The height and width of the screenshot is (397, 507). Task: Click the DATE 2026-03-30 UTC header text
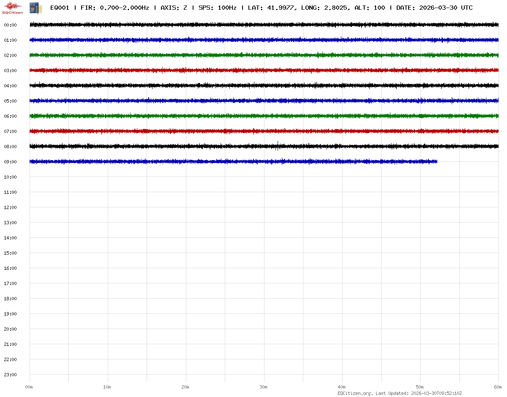pos(434,8)
